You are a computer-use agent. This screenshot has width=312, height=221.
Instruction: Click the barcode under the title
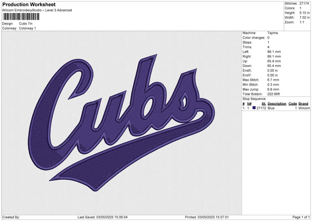(x=21, y=17)
